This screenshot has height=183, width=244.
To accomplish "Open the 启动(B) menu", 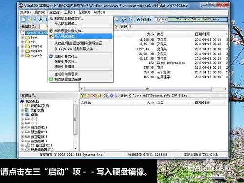I will tap(55, 12).
